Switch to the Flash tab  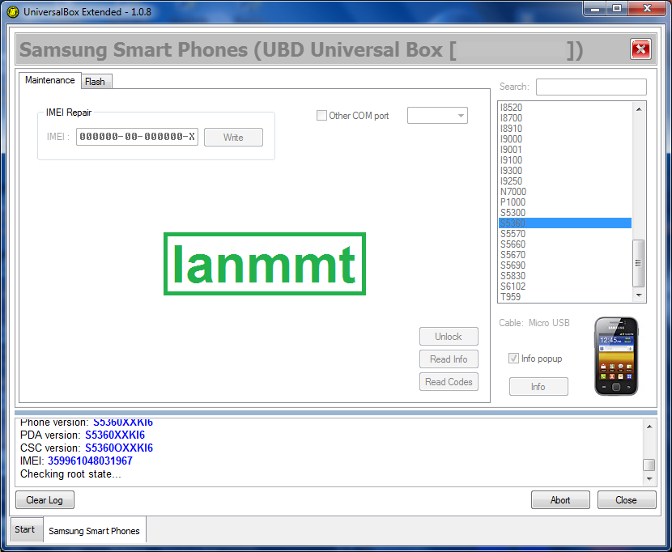click(x=96, y=82)
